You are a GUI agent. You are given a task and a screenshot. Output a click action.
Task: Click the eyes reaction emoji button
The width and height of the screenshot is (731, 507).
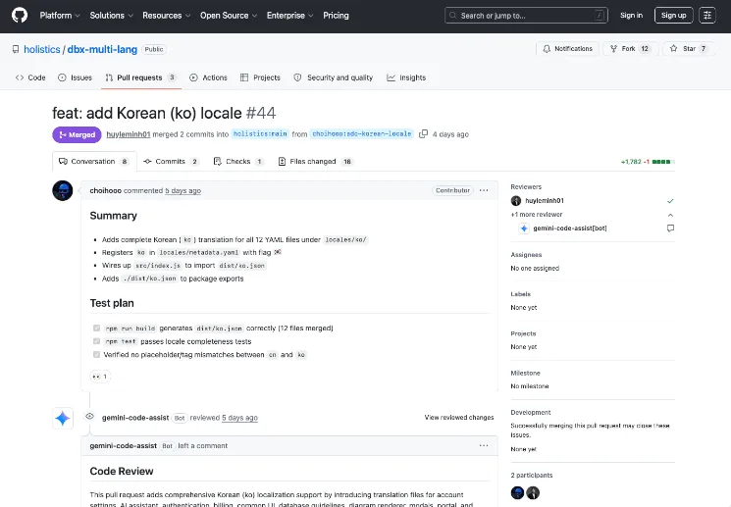tap(100, 377)
